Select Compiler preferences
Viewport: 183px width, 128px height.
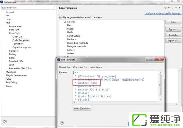click(14, 51)
